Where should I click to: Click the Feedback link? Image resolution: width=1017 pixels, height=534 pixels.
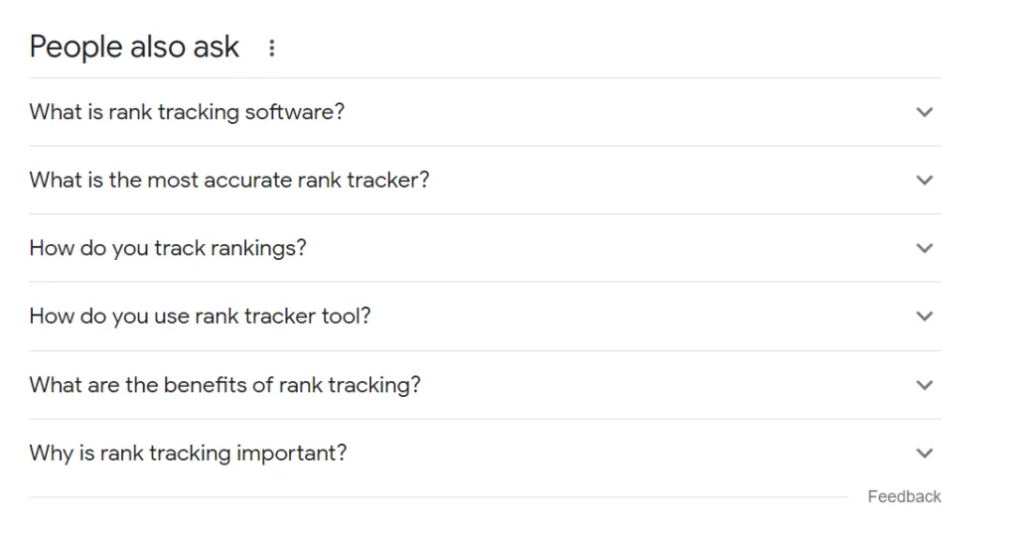click(x=904, y=496)
